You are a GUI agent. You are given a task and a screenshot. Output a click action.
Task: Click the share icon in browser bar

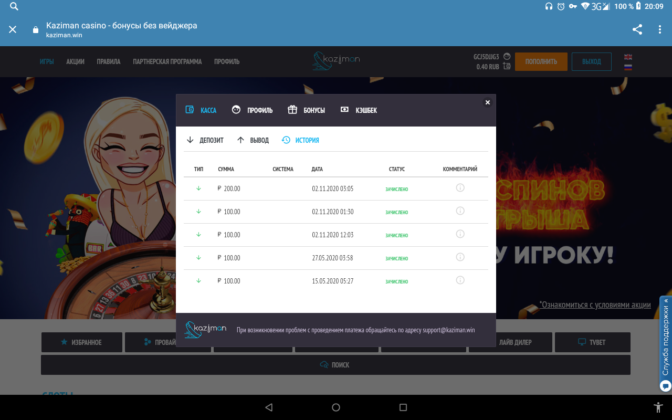637,29
